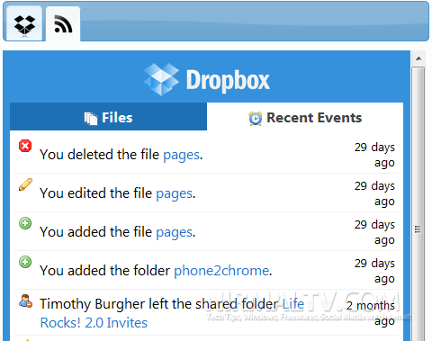Click the alarm clock icon on Recent Events
This screenshot has height=341, width=432.
tap(256, 118)
